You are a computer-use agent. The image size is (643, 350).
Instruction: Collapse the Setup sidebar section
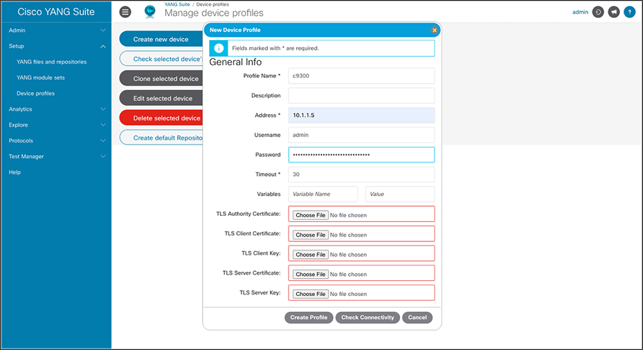[x=56, y=46]
